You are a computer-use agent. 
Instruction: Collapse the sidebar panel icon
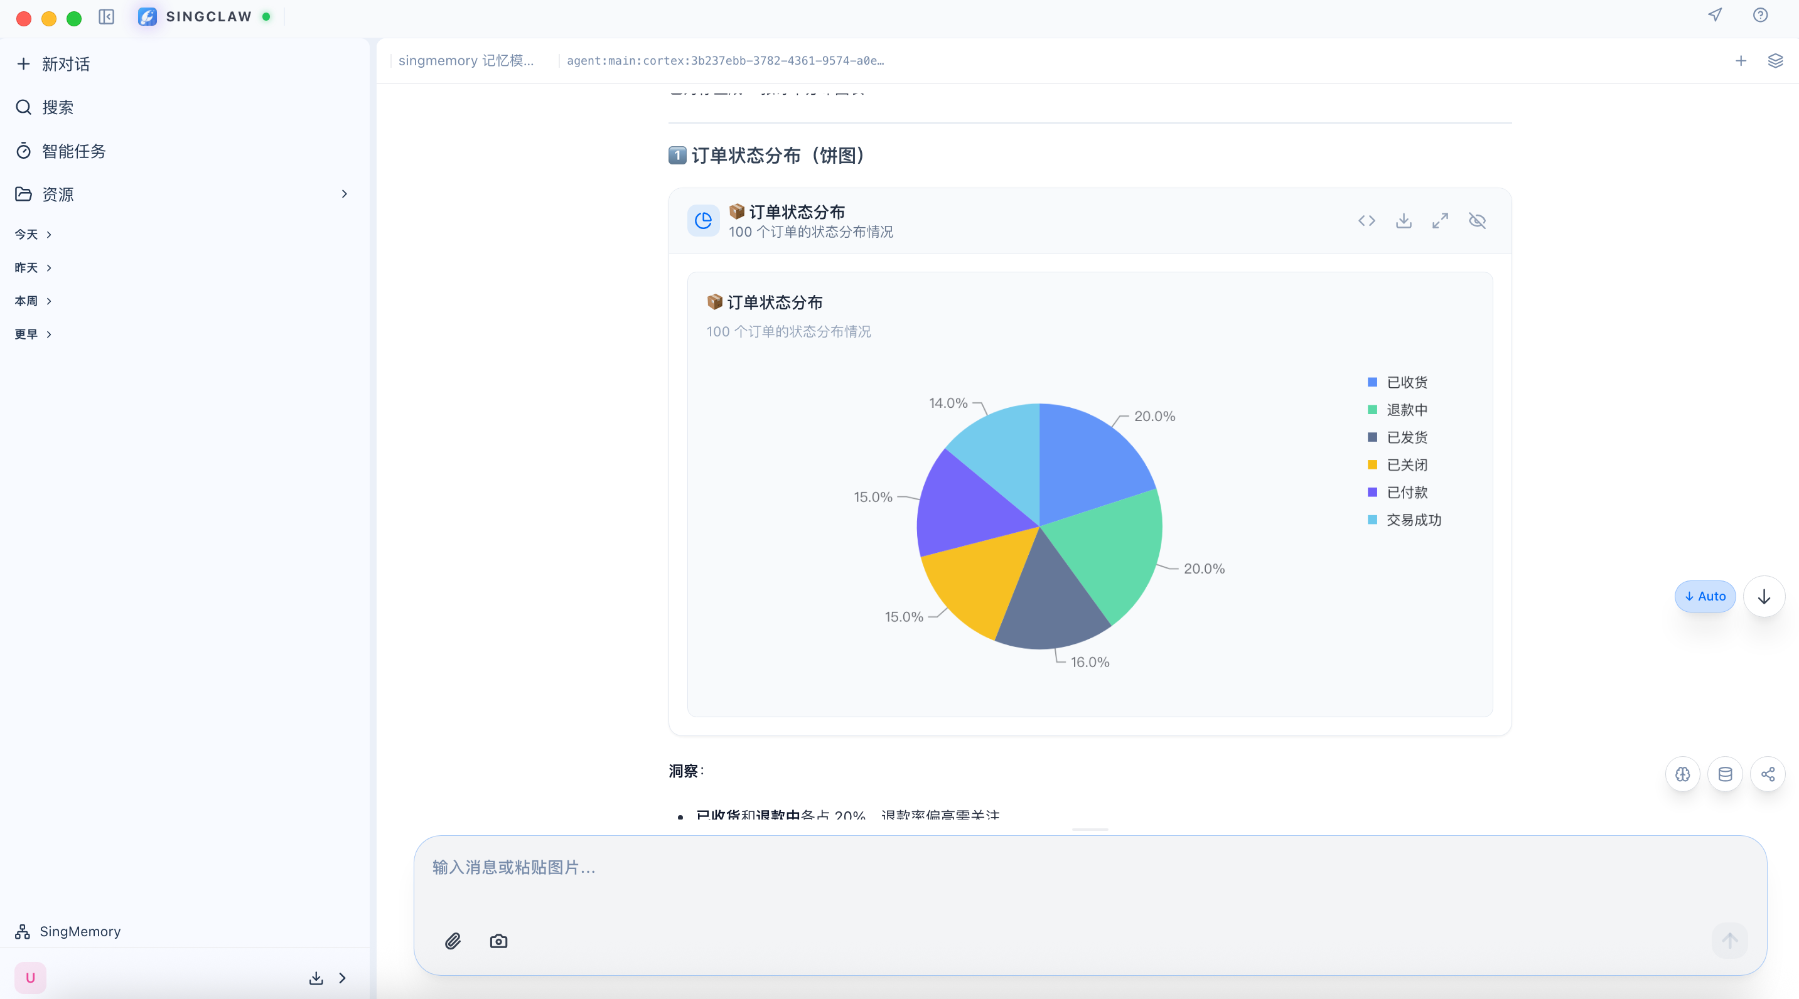tap(106, 17)
